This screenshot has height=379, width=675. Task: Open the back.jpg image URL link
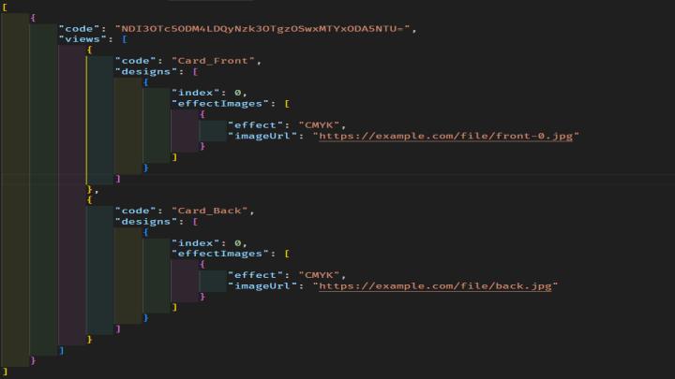coord(435,285)
